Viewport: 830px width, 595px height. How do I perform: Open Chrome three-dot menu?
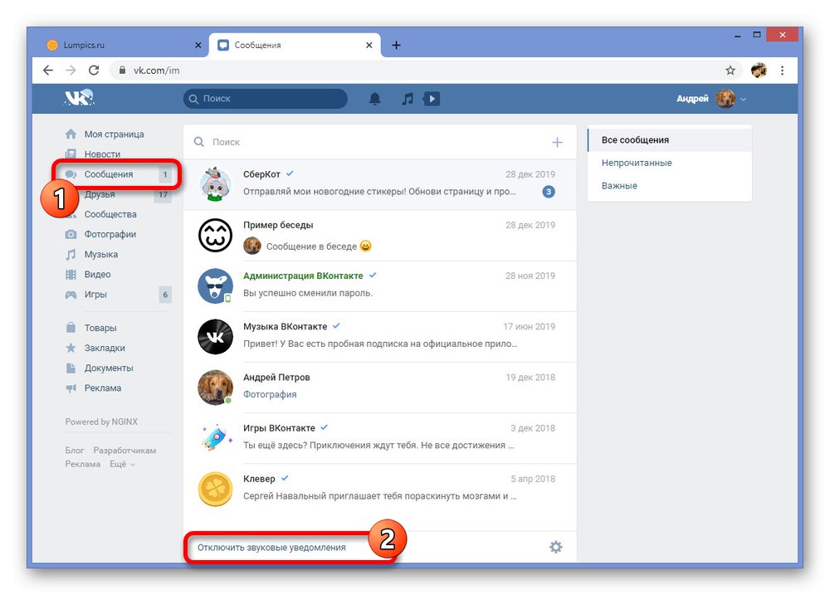pyautogui.click(x=782, y=71)
